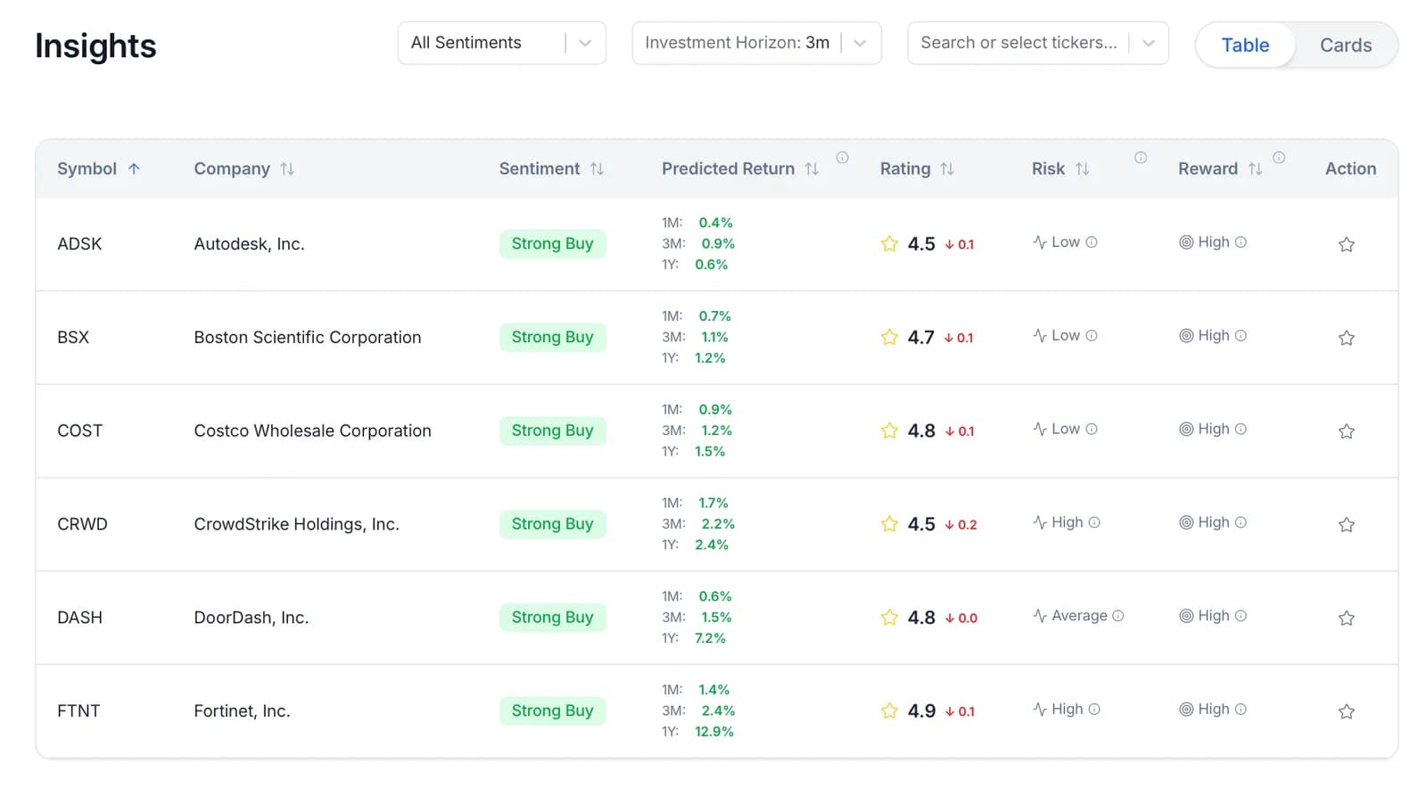This screenshot has width=1427, height=788.
Task: Select Boston Scientific Corporation company name
Action: pos(308,337)
